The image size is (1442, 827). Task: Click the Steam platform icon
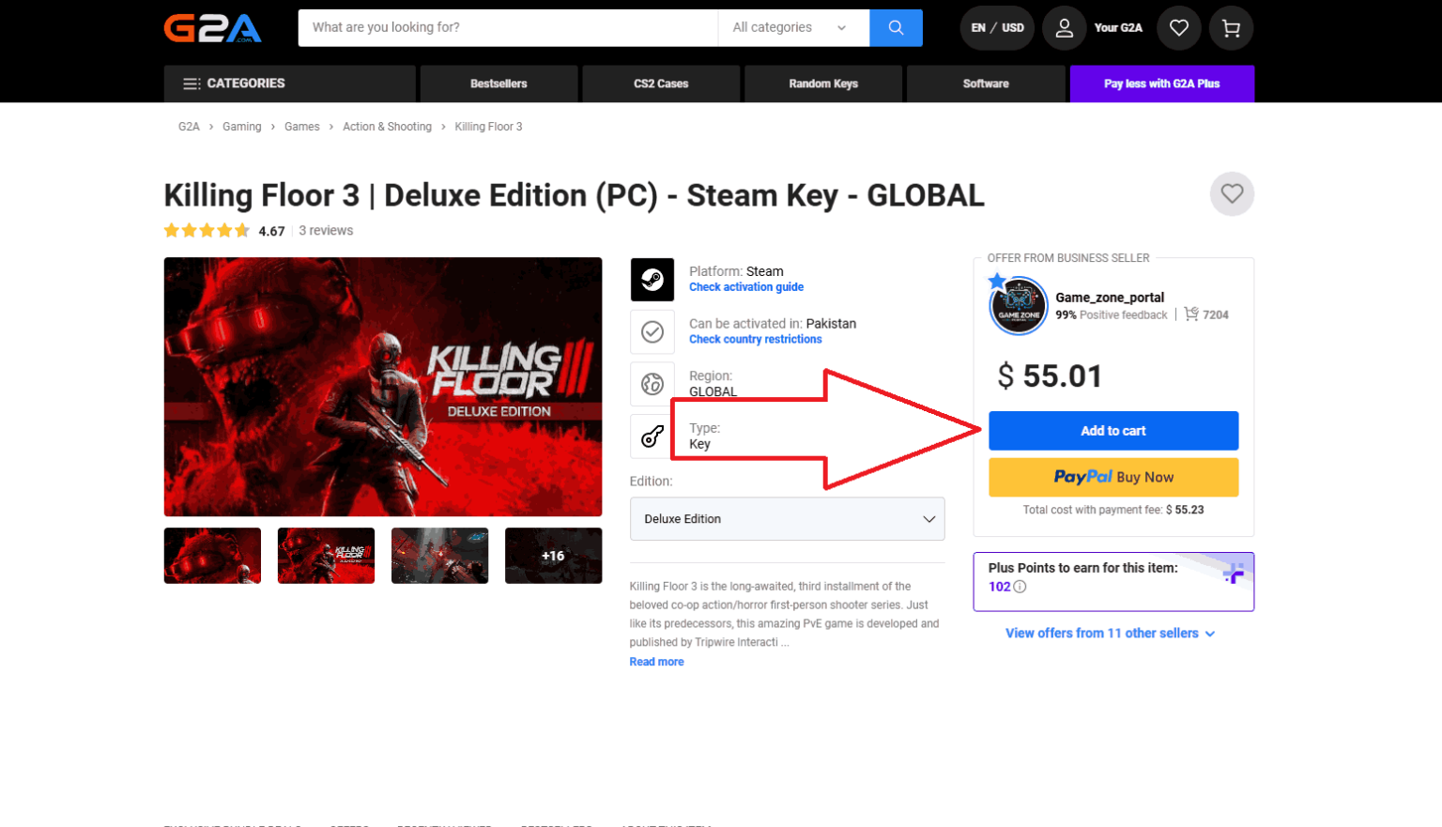click(652, 279)
